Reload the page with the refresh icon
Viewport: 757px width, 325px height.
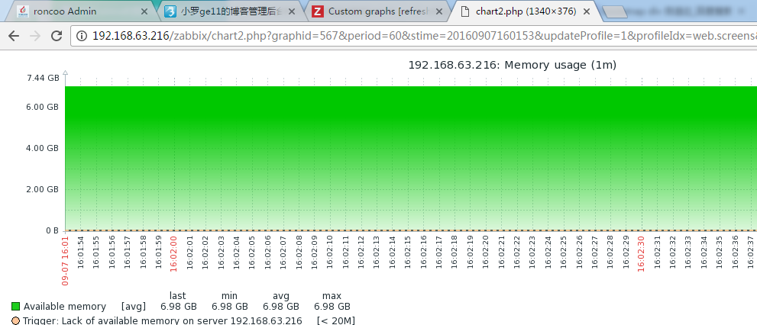pyautogui.click(x=57, y=36)
